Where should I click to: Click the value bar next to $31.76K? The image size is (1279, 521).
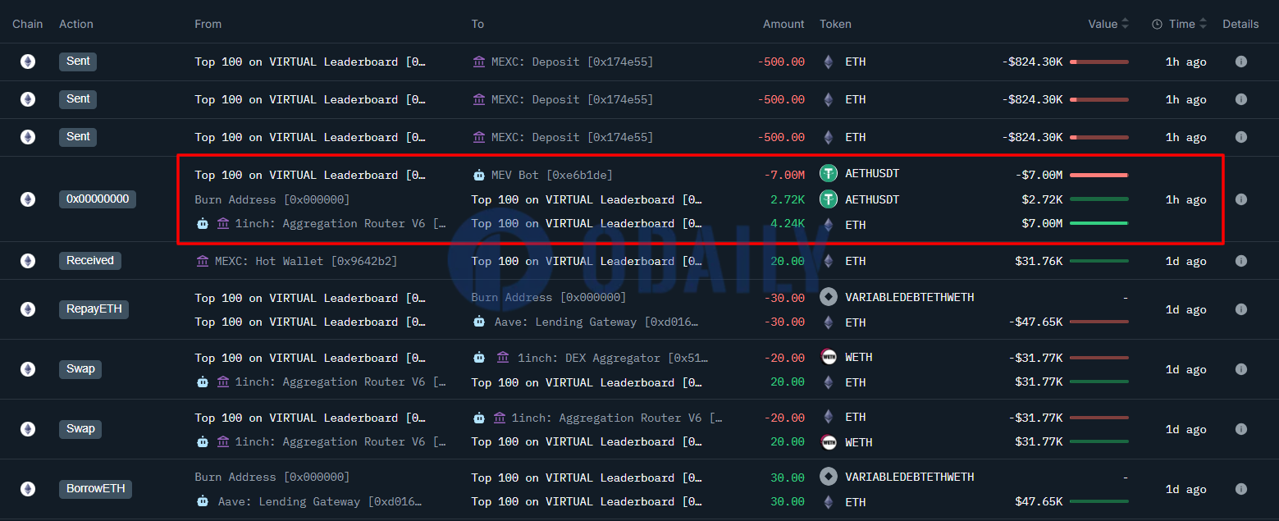pyautogui.click(x=1099, y=261)
